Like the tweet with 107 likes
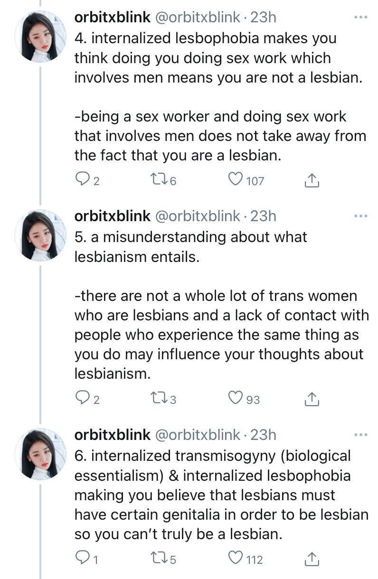 (236, 179)
